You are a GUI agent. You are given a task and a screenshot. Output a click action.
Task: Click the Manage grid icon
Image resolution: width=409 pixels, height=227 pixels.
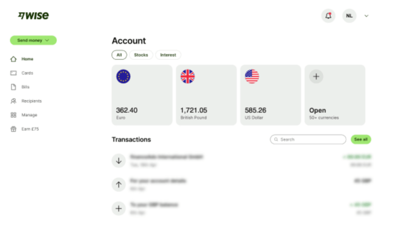(x=14, y=115)
